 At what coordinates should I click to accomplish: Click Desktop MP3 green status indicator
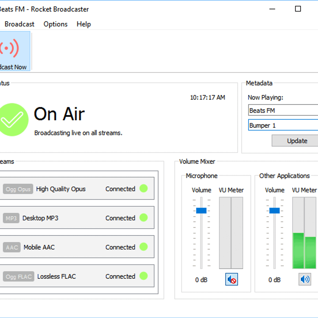143,218
